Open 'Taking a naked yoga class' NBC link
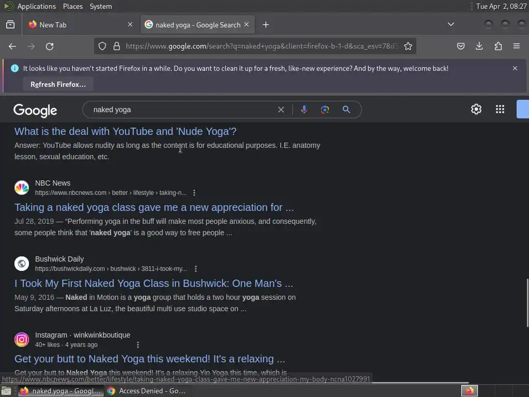The image size is (529, 397). [x=154, y=207]
